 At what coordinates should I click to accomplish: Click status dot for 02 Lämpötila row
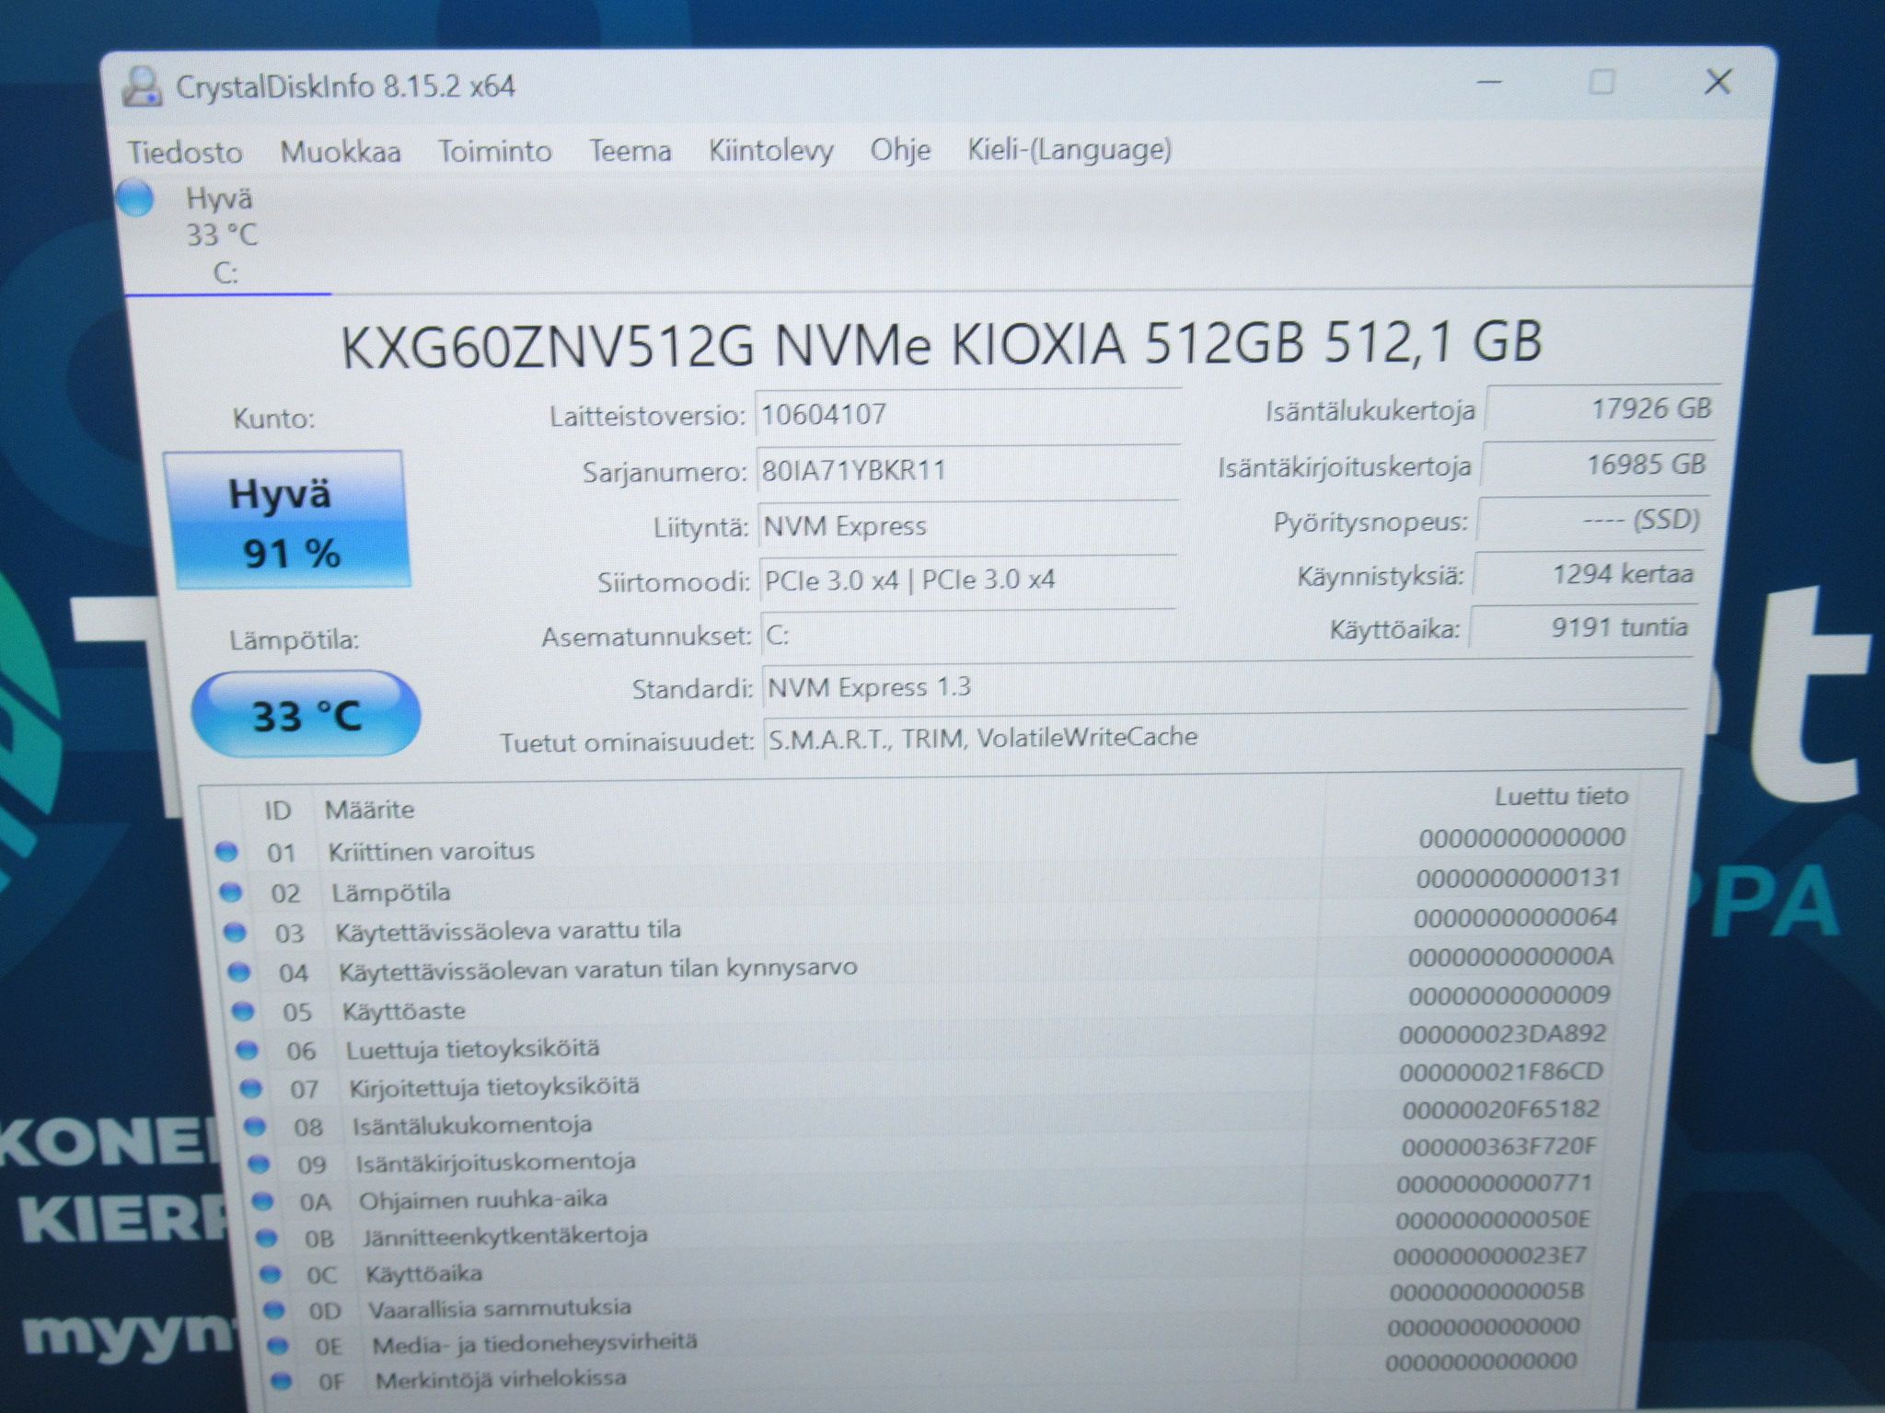[x=230, y=892]
